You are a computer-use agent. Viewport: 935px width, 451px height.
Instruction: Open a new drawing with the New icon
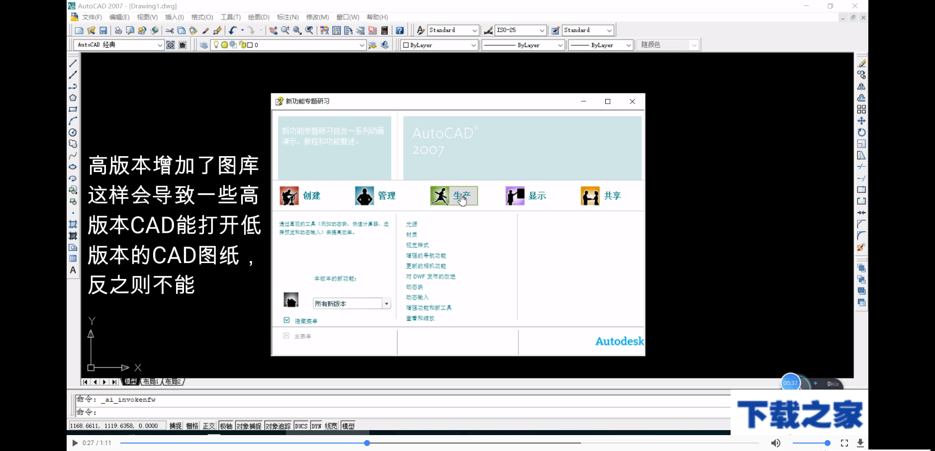(80, 30)
